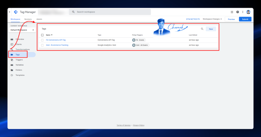Click the Preview button
Viewport: 261px width, 137px height.
231,19
